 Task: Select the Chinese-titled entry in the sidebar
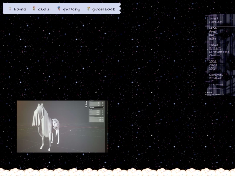(x=215, y=48)
